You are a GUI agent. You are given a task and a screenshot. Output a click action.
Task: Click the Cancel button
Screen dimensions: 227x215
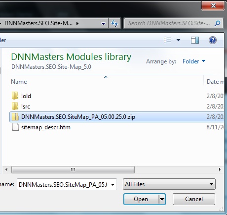pyautogui.click(x=194, y=199)
